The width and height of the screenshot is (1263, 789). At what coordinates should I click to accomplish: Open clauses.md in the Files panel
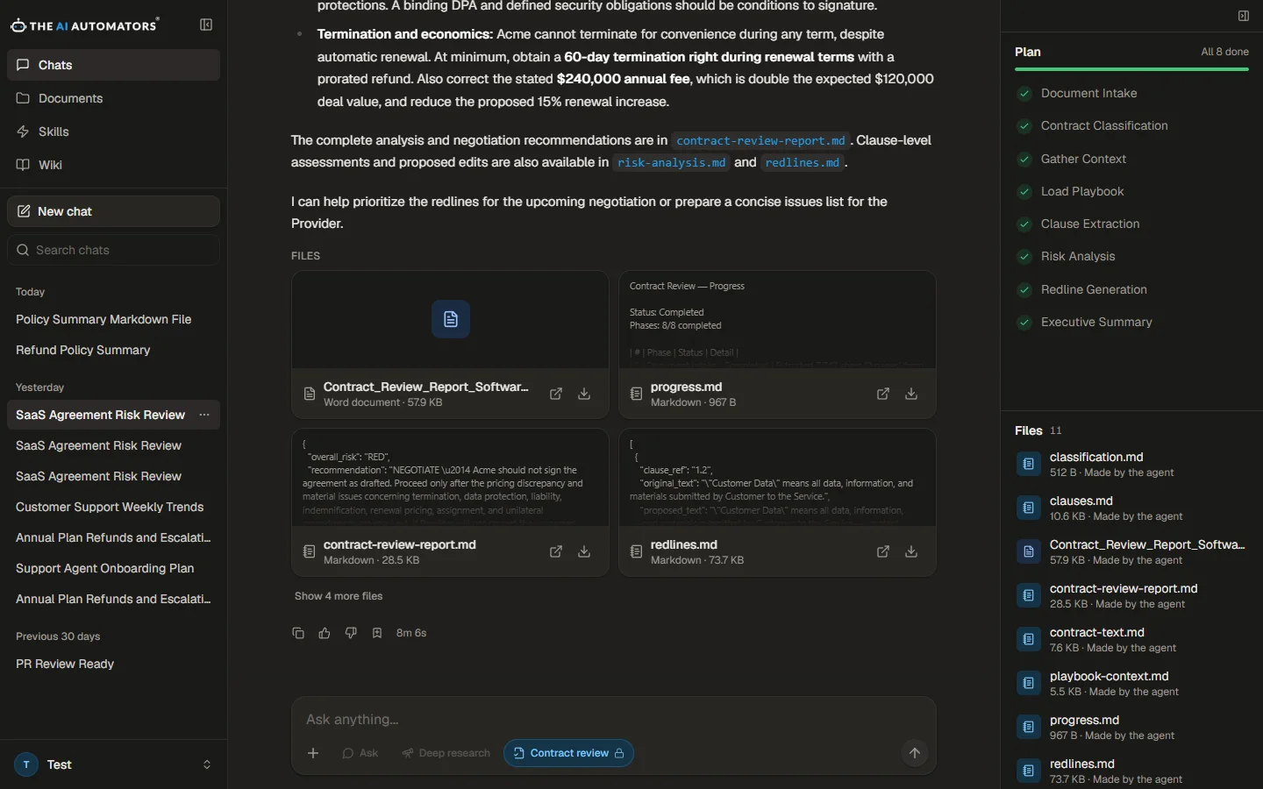click(x=1131, y=508)
